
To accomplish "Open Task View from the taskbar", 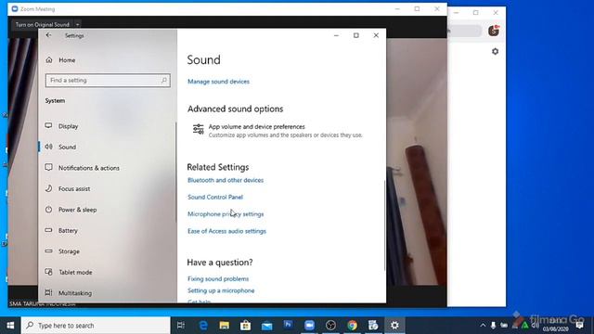I will click(x=181, y=326).
